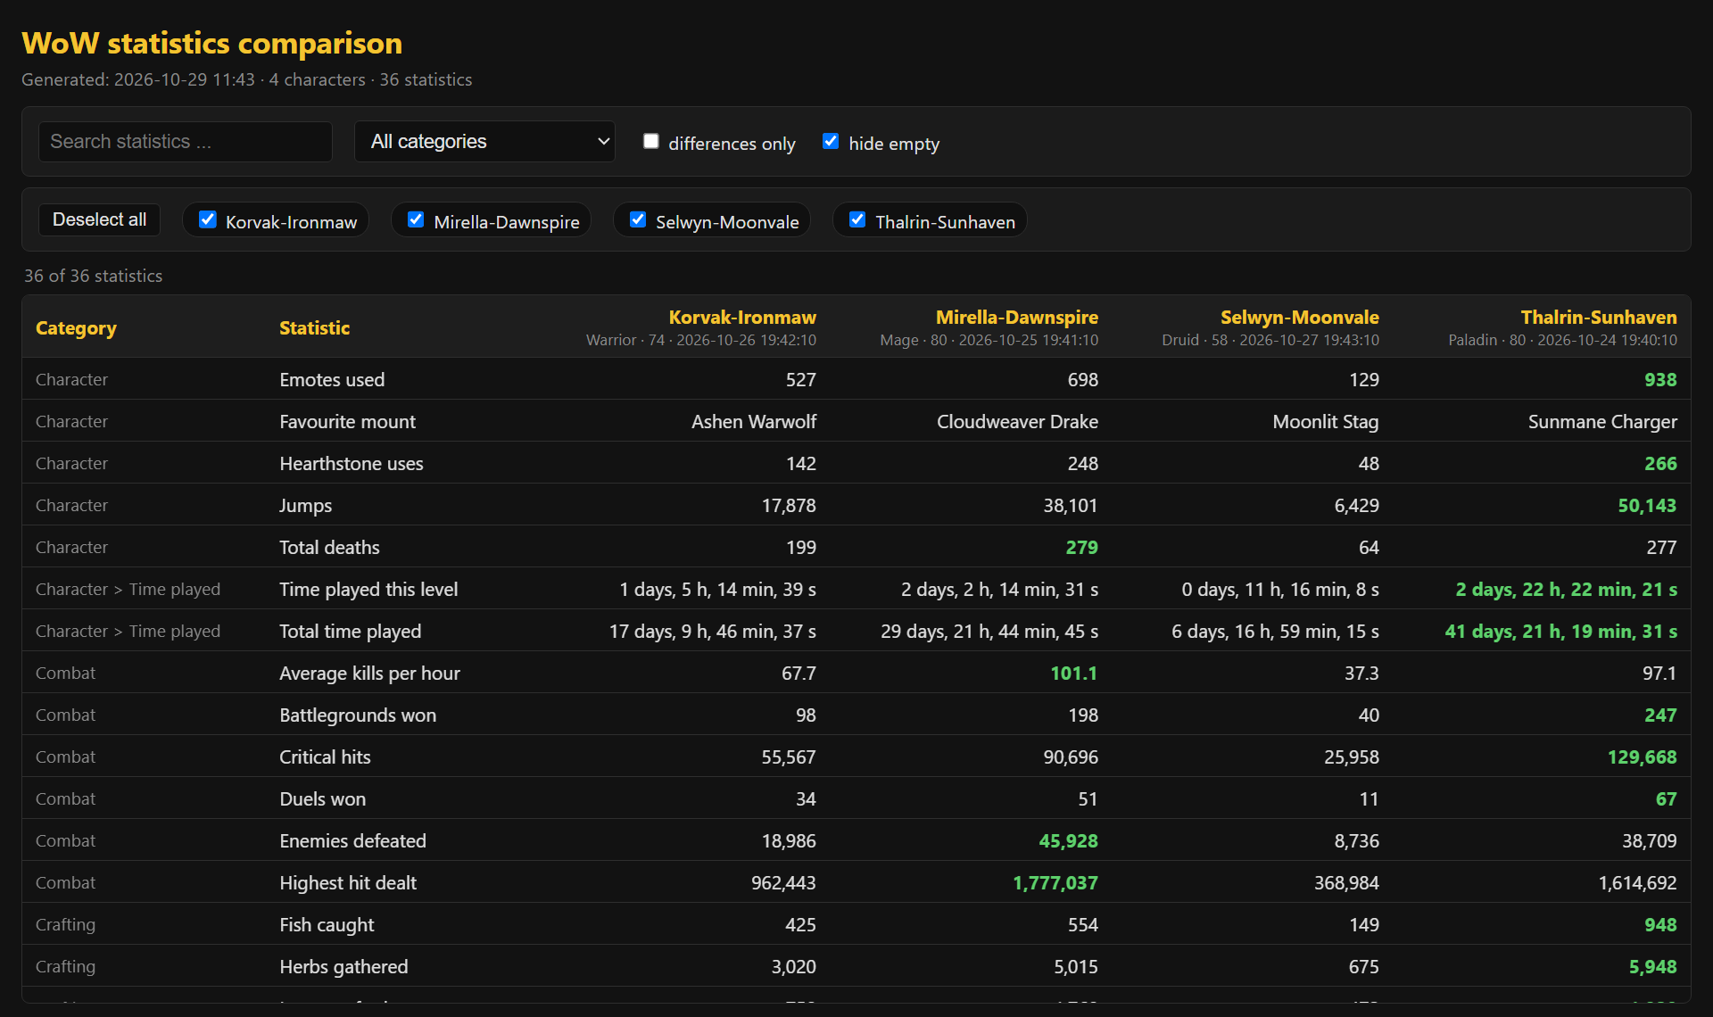Click Korvak's 17,878 jumps value

point(789,506)
